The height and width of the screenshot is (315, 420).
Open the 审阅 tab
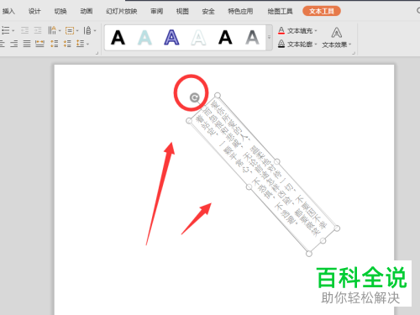point(157,11)
